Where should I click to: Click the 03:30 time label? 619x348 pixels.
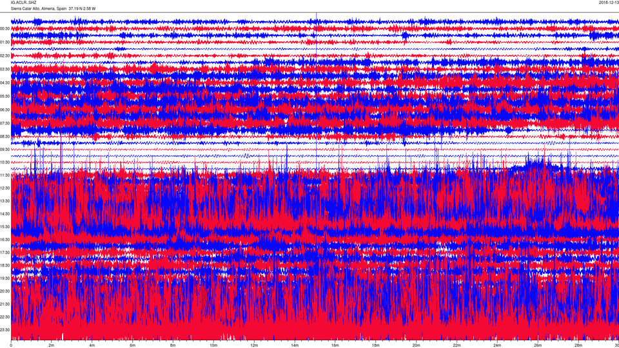pos(5,70)
